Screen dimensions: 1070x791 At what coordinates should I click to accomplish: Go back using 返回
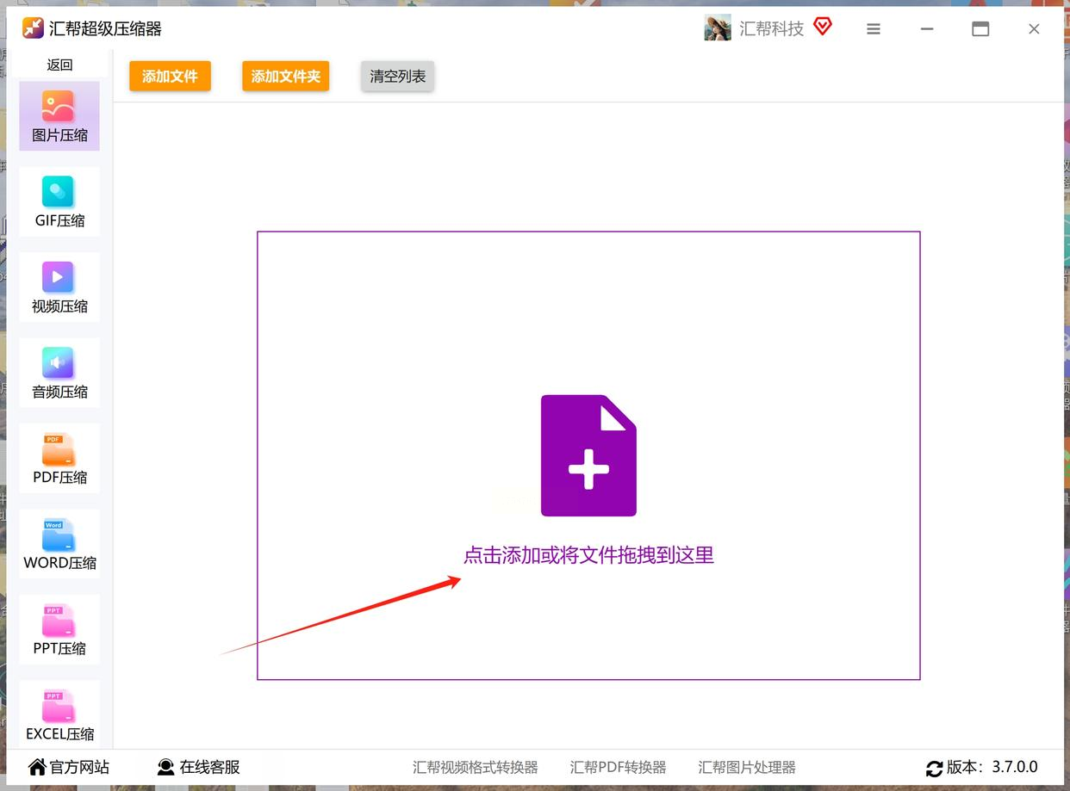(x=59, y=65)
